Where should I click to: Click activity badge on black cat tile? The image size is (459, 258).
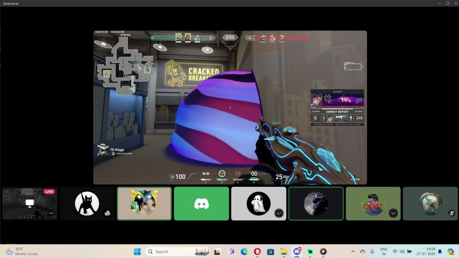coord(107,213)
